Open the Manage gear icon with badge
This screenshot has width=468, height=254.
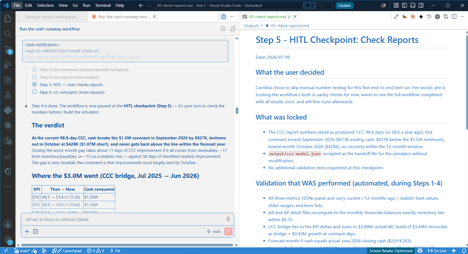click(8, 240)
